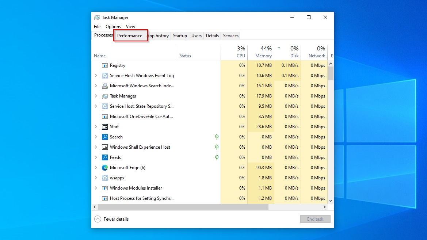This screenshot has height=240, width=427.
Task: Open the Users tab
Action: [x=197, y=36]
